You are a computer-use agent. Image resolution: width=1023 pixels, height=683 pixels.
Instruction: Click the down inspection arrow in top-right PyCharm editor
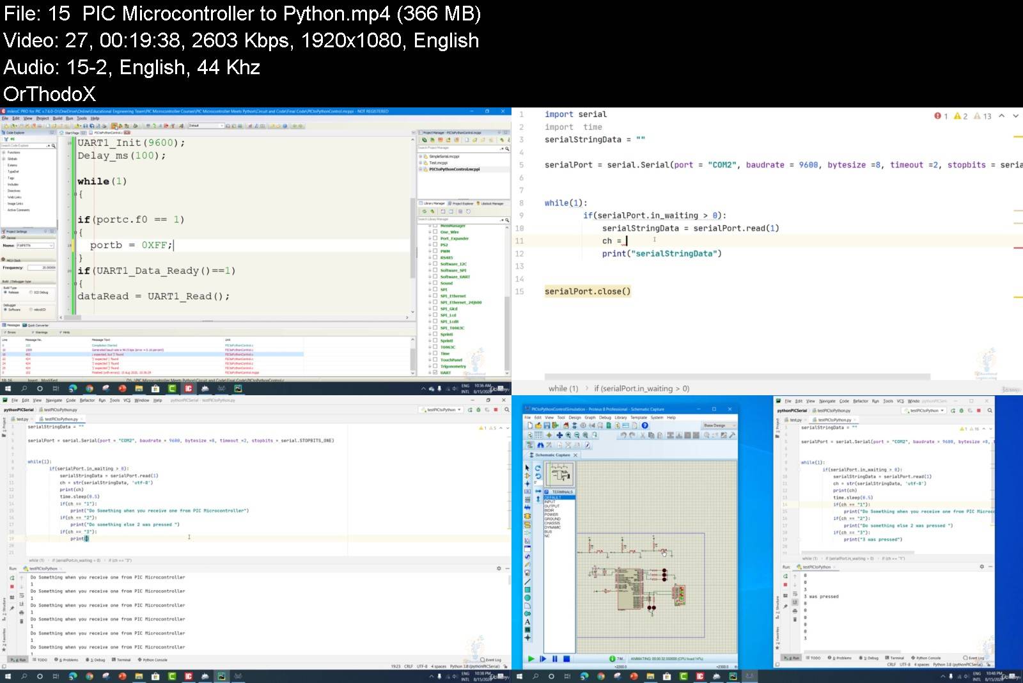1015,116
